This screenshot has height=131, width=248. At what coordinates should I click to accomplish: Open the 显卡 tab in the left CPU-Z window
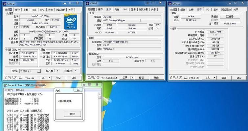click(51, 10)
